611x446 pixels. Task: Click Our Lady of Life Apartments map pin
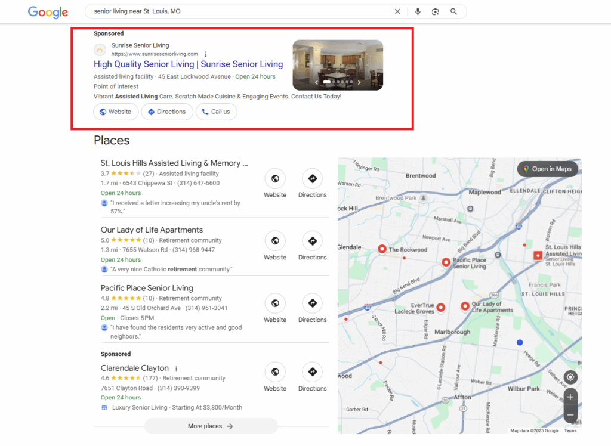[465, 306]
